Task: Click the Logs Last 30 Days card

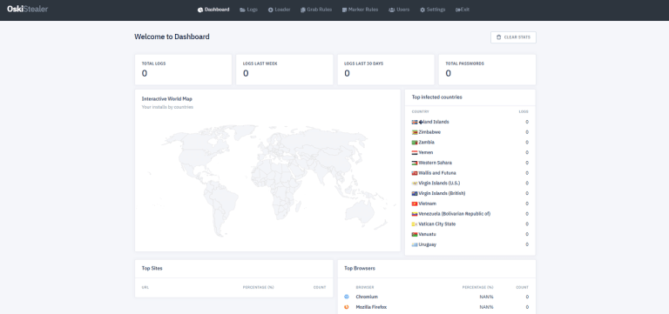Action: pyautogui.click(x=386, y=70)
